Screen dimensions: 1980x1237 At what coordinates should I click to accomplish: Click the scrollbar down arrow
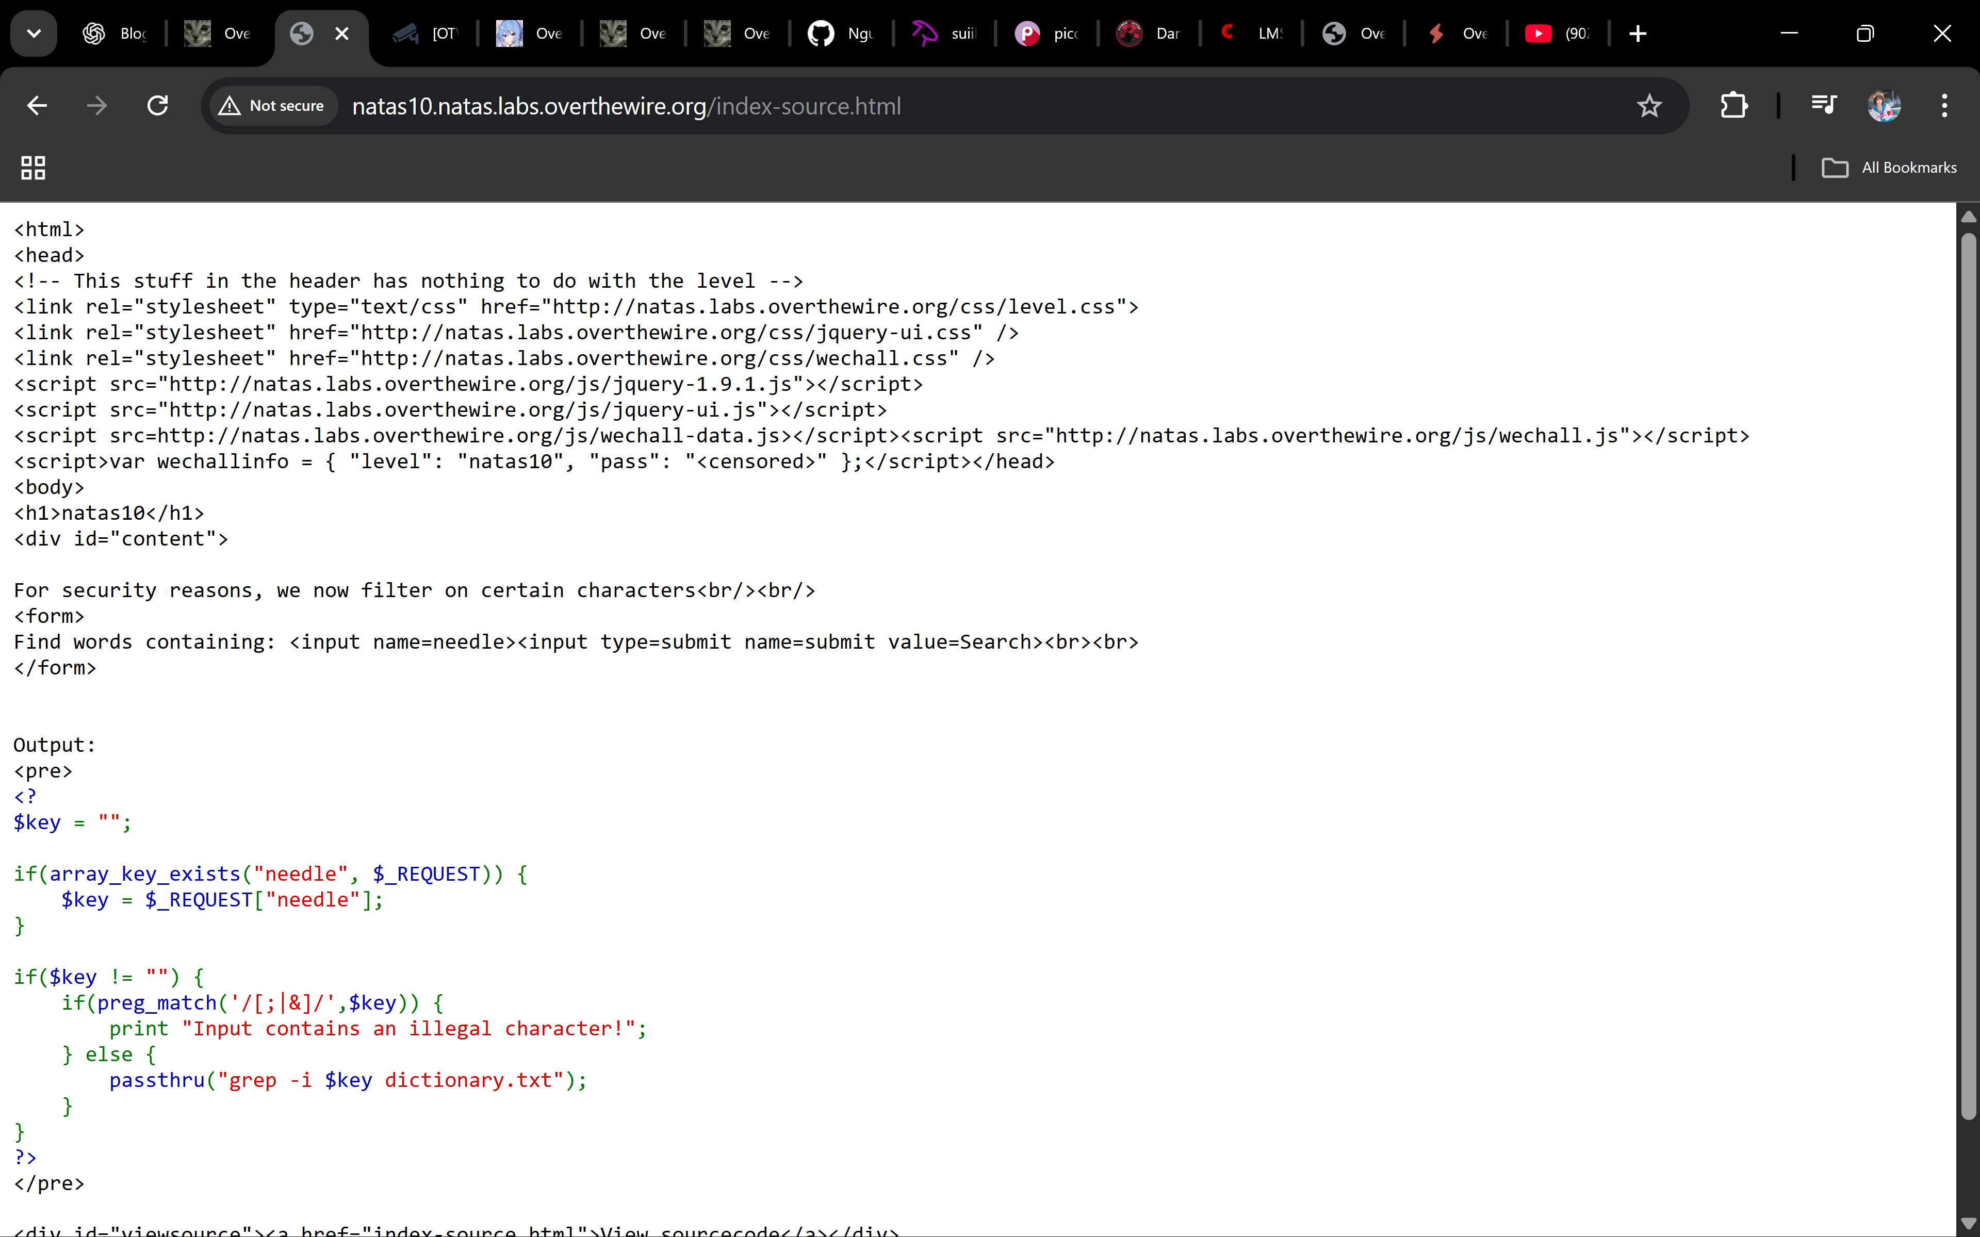1968,1222
